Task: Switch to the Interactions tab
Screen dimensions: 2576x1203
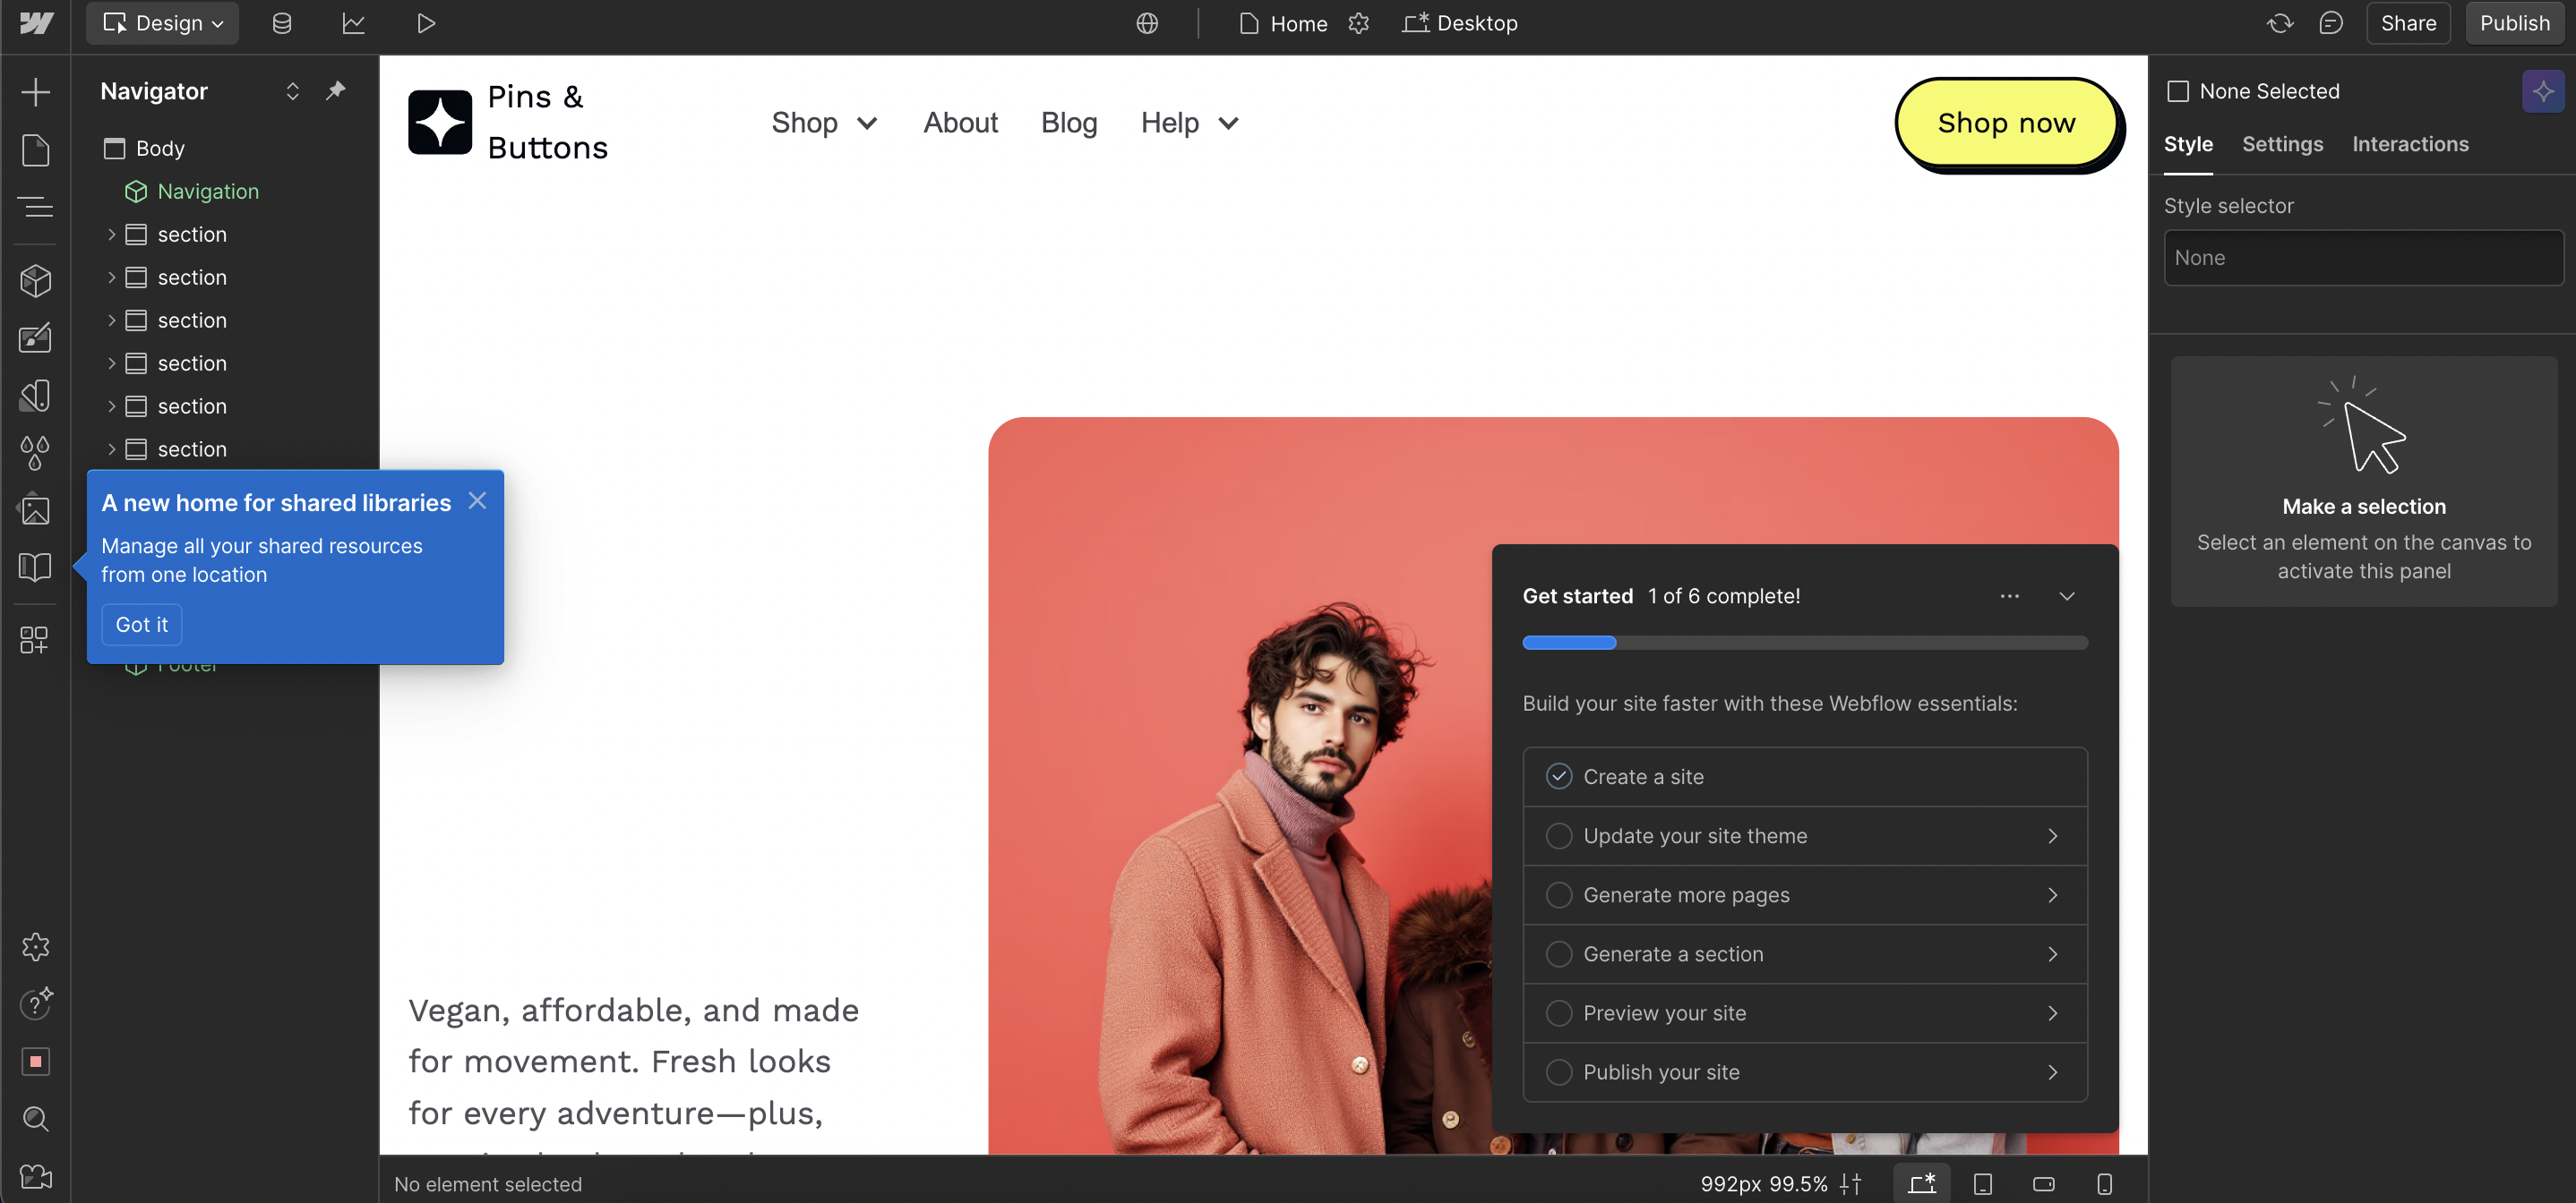Action: point(2410,144)
